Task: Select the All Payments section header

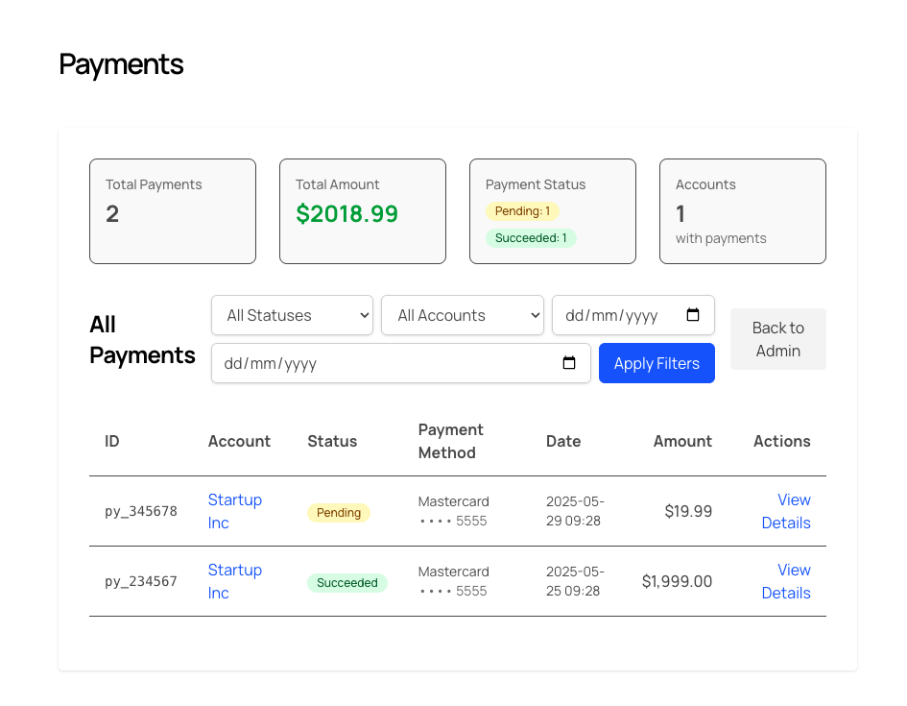Action: tap(141, 339)
